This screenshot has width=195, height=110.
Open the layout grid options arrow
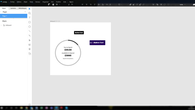pos(59,5)
